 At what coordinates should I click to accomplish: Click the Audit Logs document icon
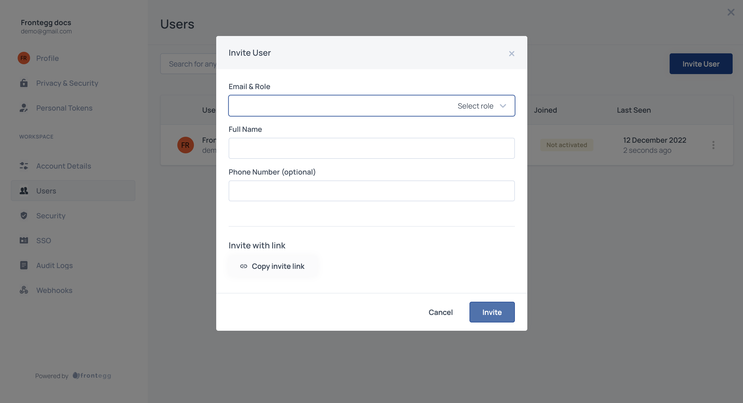[24, 265]
